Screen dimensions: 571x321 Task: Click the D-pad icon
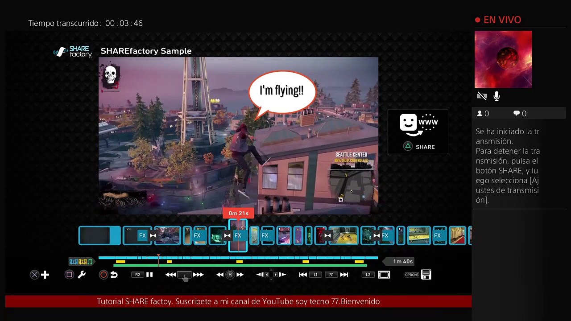tap(271, 275)
